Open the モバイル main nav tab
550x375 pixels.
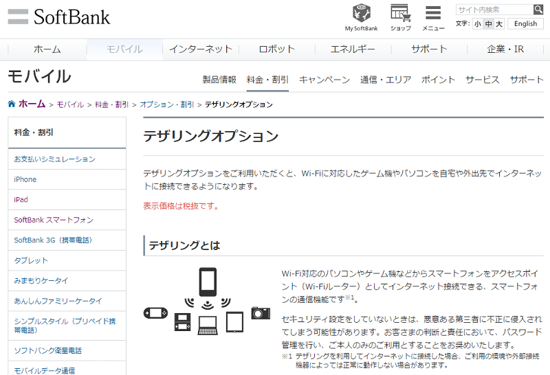124,49
